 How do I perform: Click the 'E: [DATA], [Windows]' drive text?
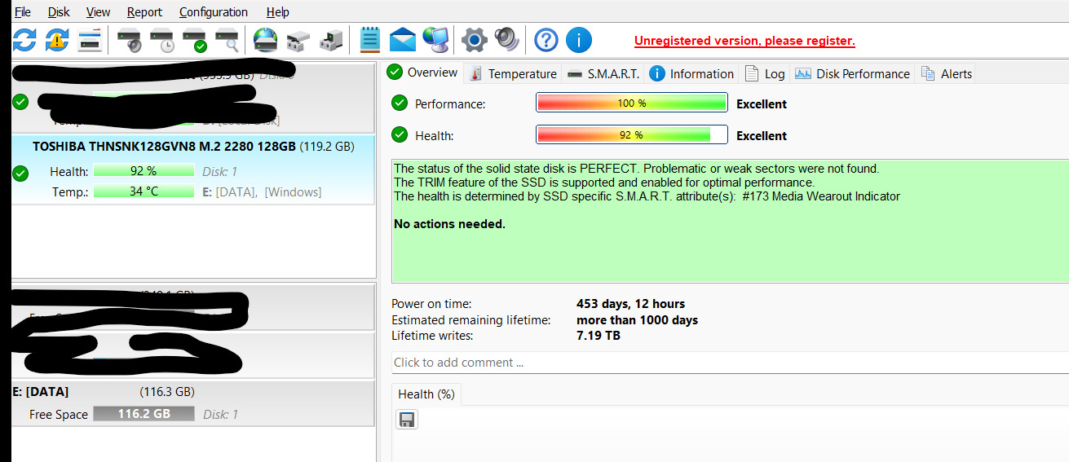[x=262, y=192]
